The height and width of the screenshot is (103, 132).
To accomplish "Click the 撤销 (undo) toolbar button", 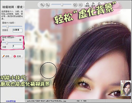I will pos(87,5).
